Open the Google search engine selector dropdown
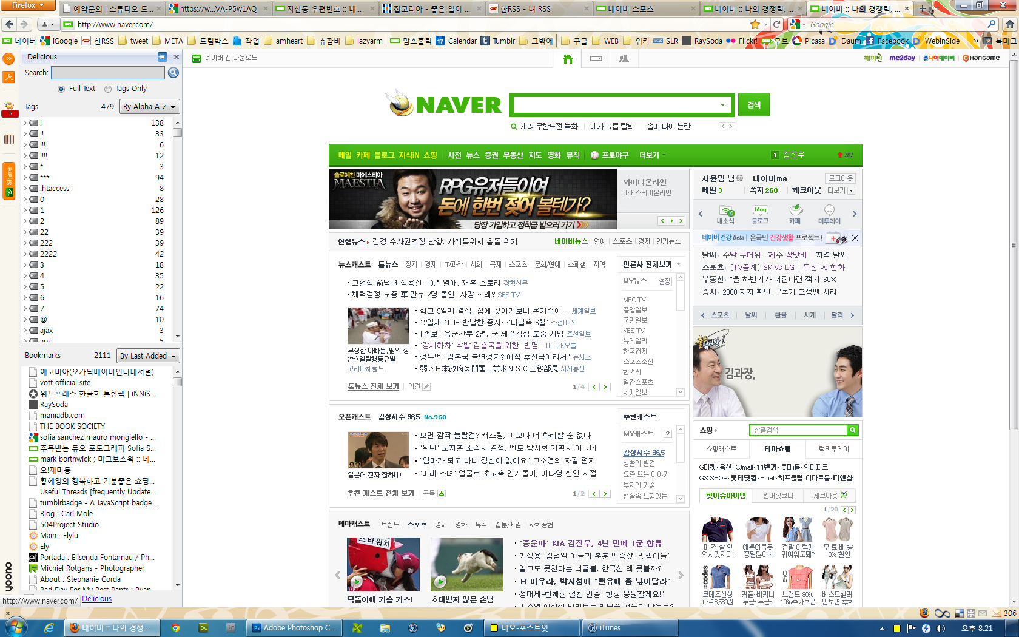 click(798, 24)
